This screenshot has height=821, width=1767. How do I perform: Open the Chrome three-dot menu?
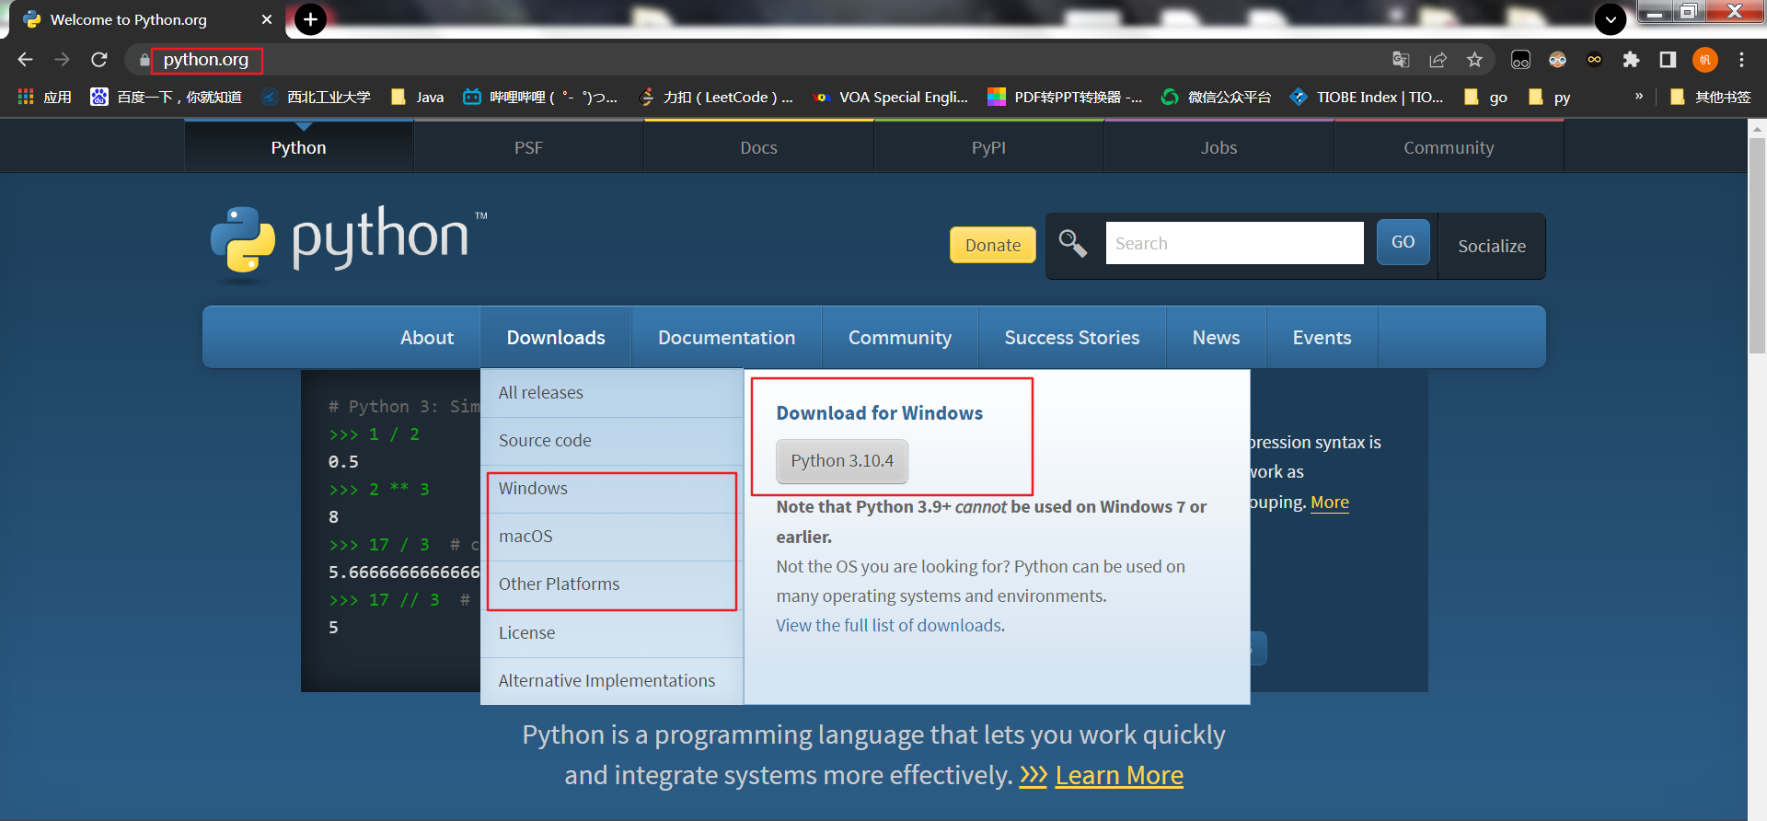tap(1741, 60)
